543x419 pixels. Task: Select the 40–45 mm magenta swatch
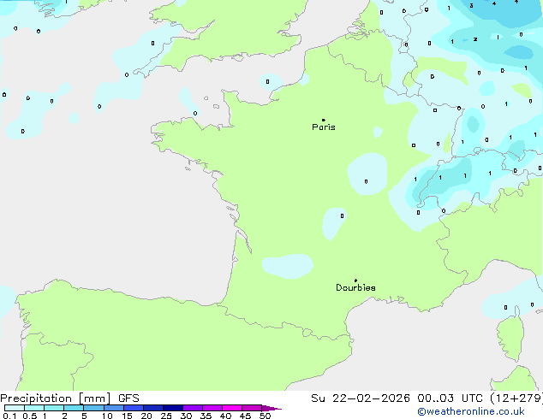point(232,408)
